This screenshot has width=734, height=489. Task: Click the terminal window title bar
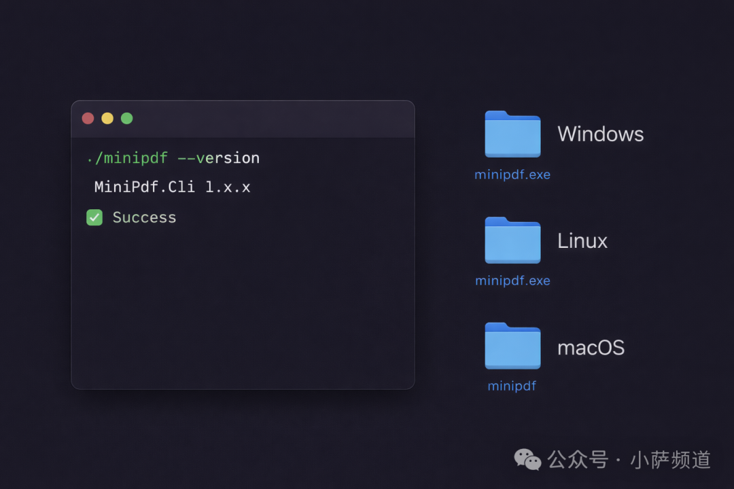pyautogui.click(x=272, y=119)
